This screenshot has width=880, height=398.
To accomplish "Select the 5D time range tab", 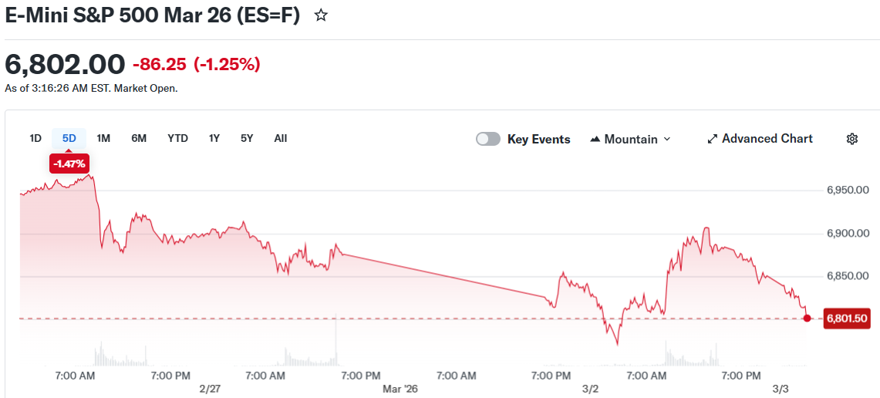I will 69,139.
